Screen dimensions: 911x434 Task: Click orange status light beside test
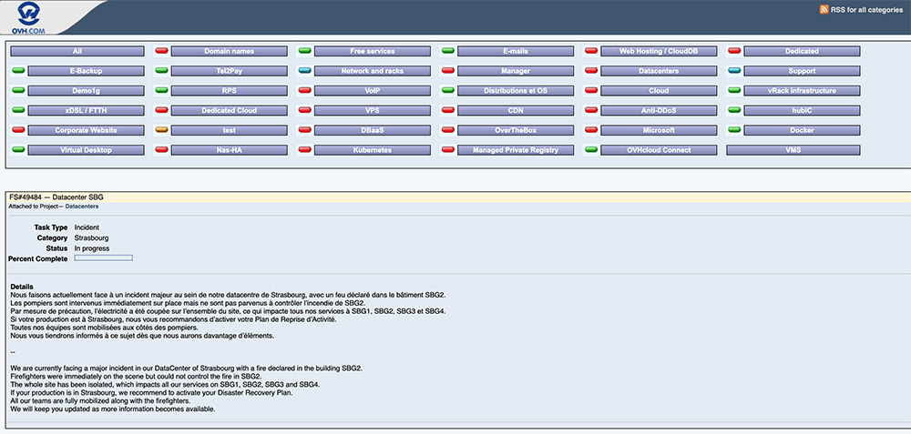161,130
